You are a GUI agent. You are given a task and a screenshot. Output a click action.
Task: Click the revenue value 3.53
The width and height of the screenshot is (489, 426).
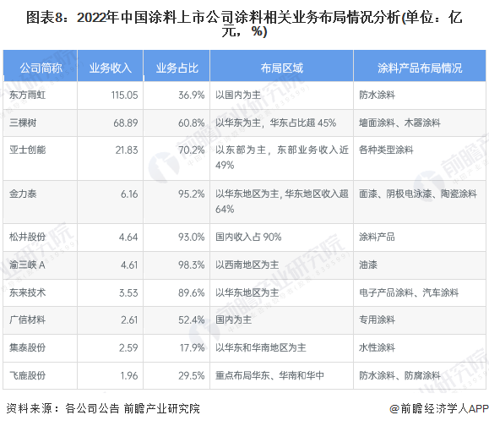(128, 292)
